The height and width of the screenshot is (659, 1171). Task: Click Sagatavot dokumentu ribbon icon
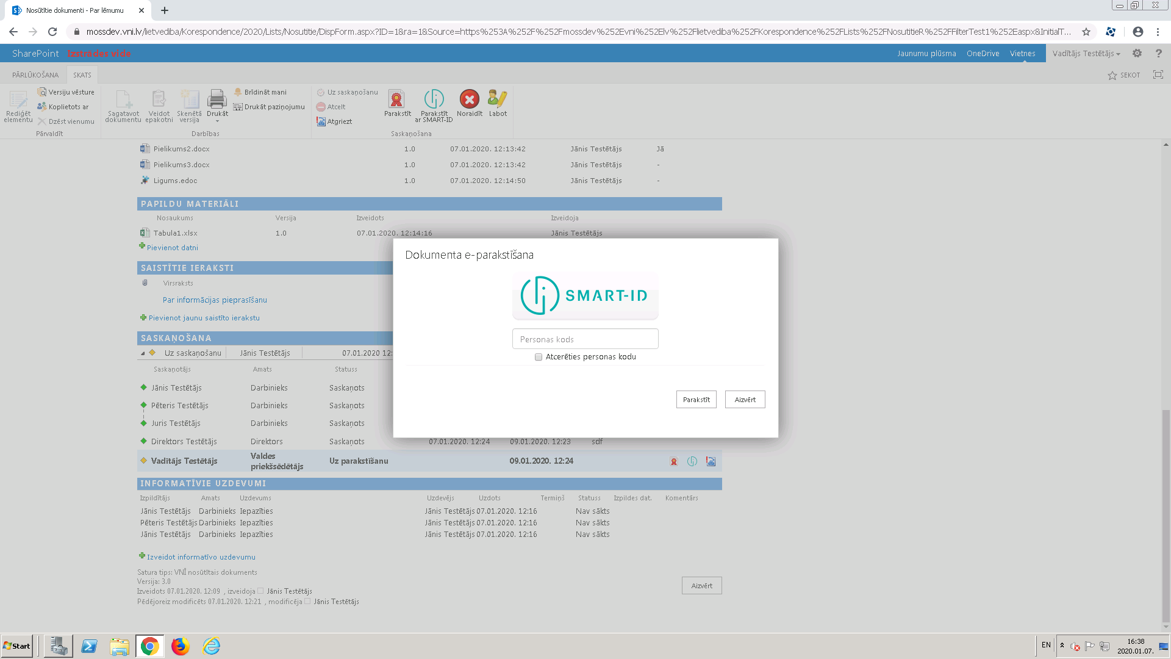(123, 106)
